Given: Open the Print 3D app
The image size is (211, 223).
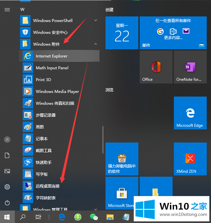Looking at the screenshot, I should pos(59,79).
